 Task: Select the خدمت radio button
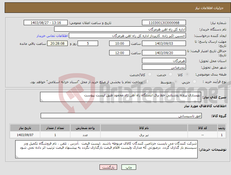[170, 74]
